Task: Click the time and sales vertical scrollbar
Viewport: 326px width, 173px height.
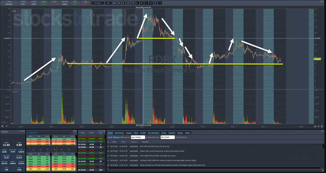Action: click(105, 137)
